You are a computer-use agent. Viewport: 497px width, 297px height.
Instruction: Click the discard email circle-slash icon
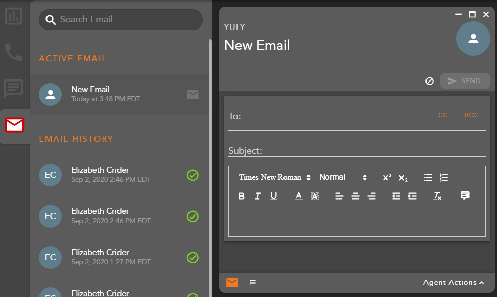(430, 81)
